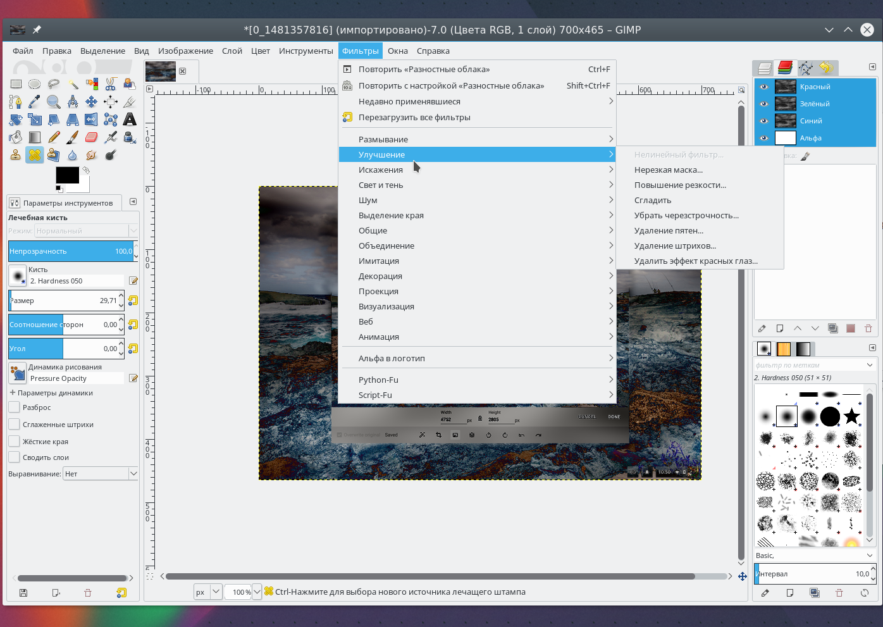Image resolution: width=883 pixels, height=627 pixels.
Task: Open the brush tag filter dropdown
Action: click(870, 365)
